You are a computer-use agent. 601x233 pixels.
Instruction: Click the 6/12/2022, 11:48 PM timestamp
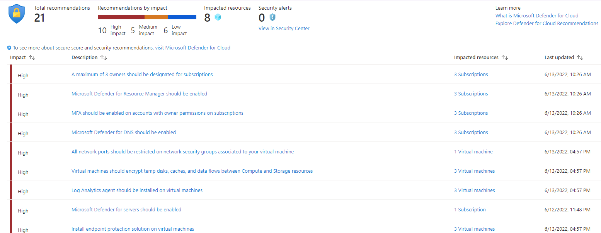click(567, 209)
